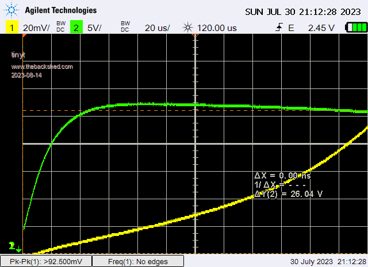Screen dimensions: 368x267
Task: Click the 2.45 V trigger level value
Action: click(x=321, y=28)
